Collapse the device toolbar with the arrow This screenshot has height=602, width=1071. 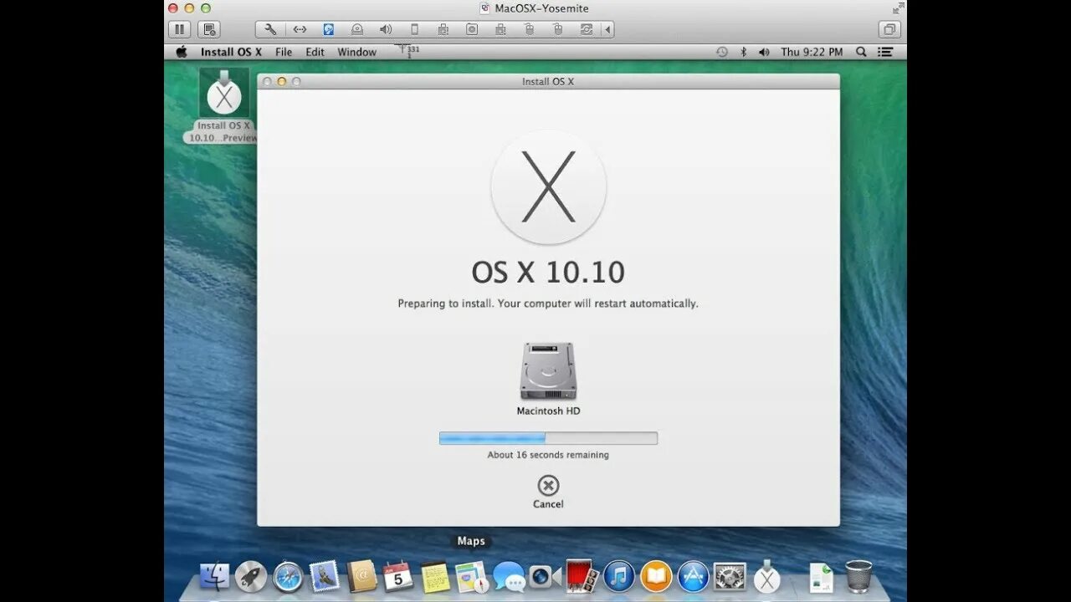[x=607, y=29]
